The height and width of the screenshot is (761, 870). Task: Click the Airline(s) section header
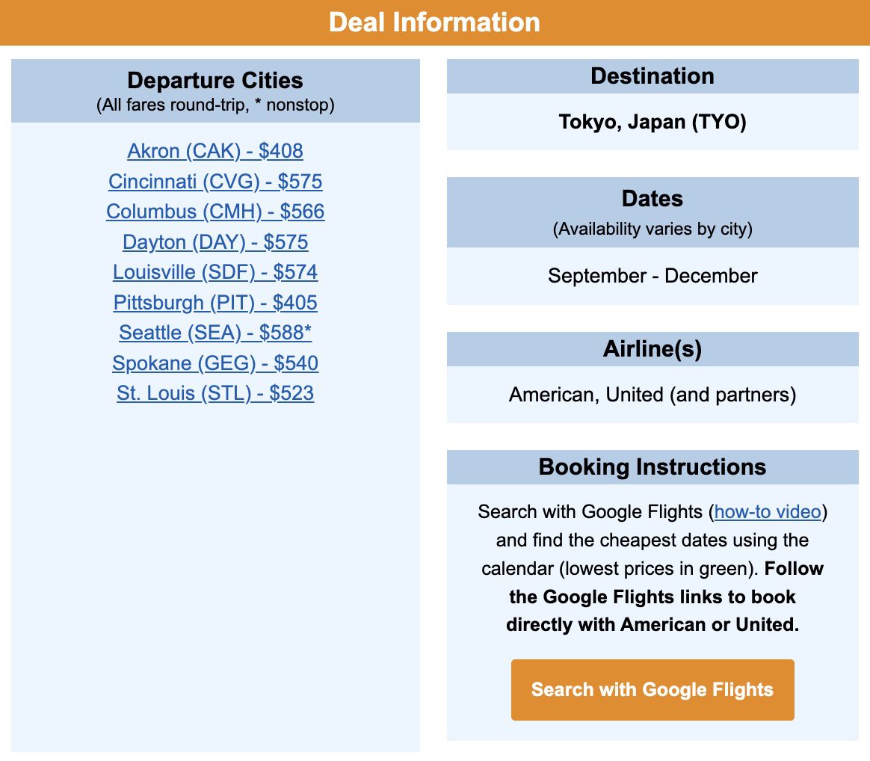click(652, 348)
